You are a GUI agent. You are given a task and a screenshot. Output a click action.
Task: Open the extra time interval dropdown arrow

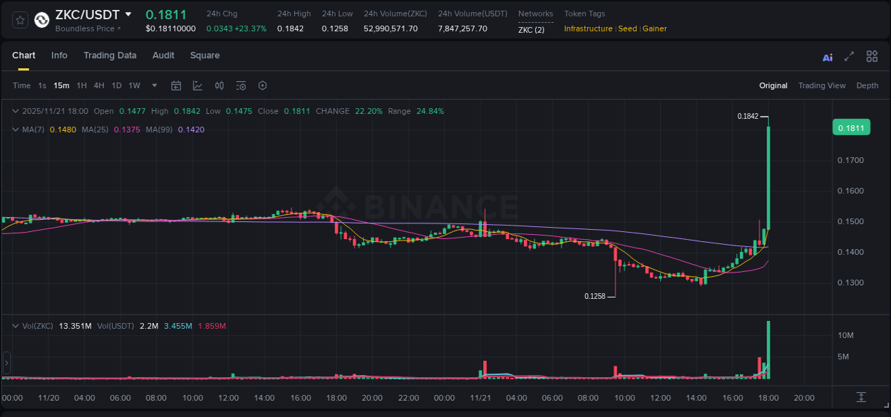point(153,85)
